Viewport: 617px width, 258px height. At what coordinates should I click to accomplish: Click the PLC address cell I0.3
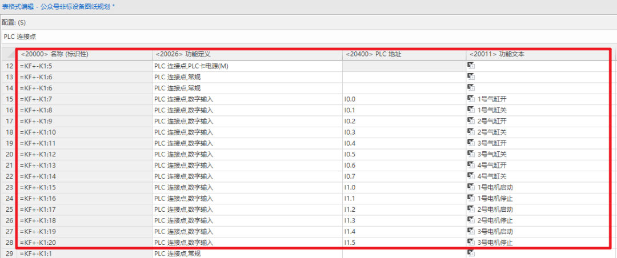(x=404, y=132)
